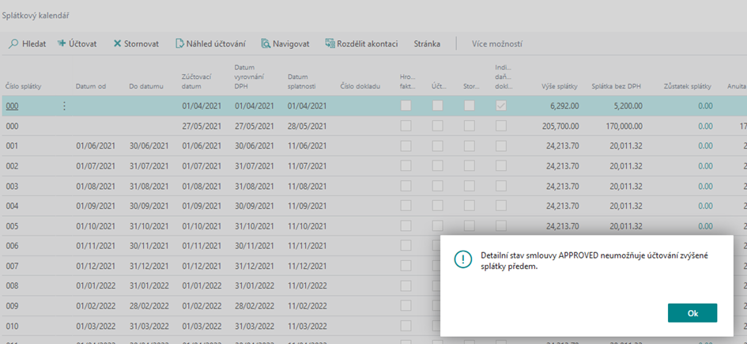Click the Účtovat post icon
Viewport: 747px width, 344px height.
[62, 44]
